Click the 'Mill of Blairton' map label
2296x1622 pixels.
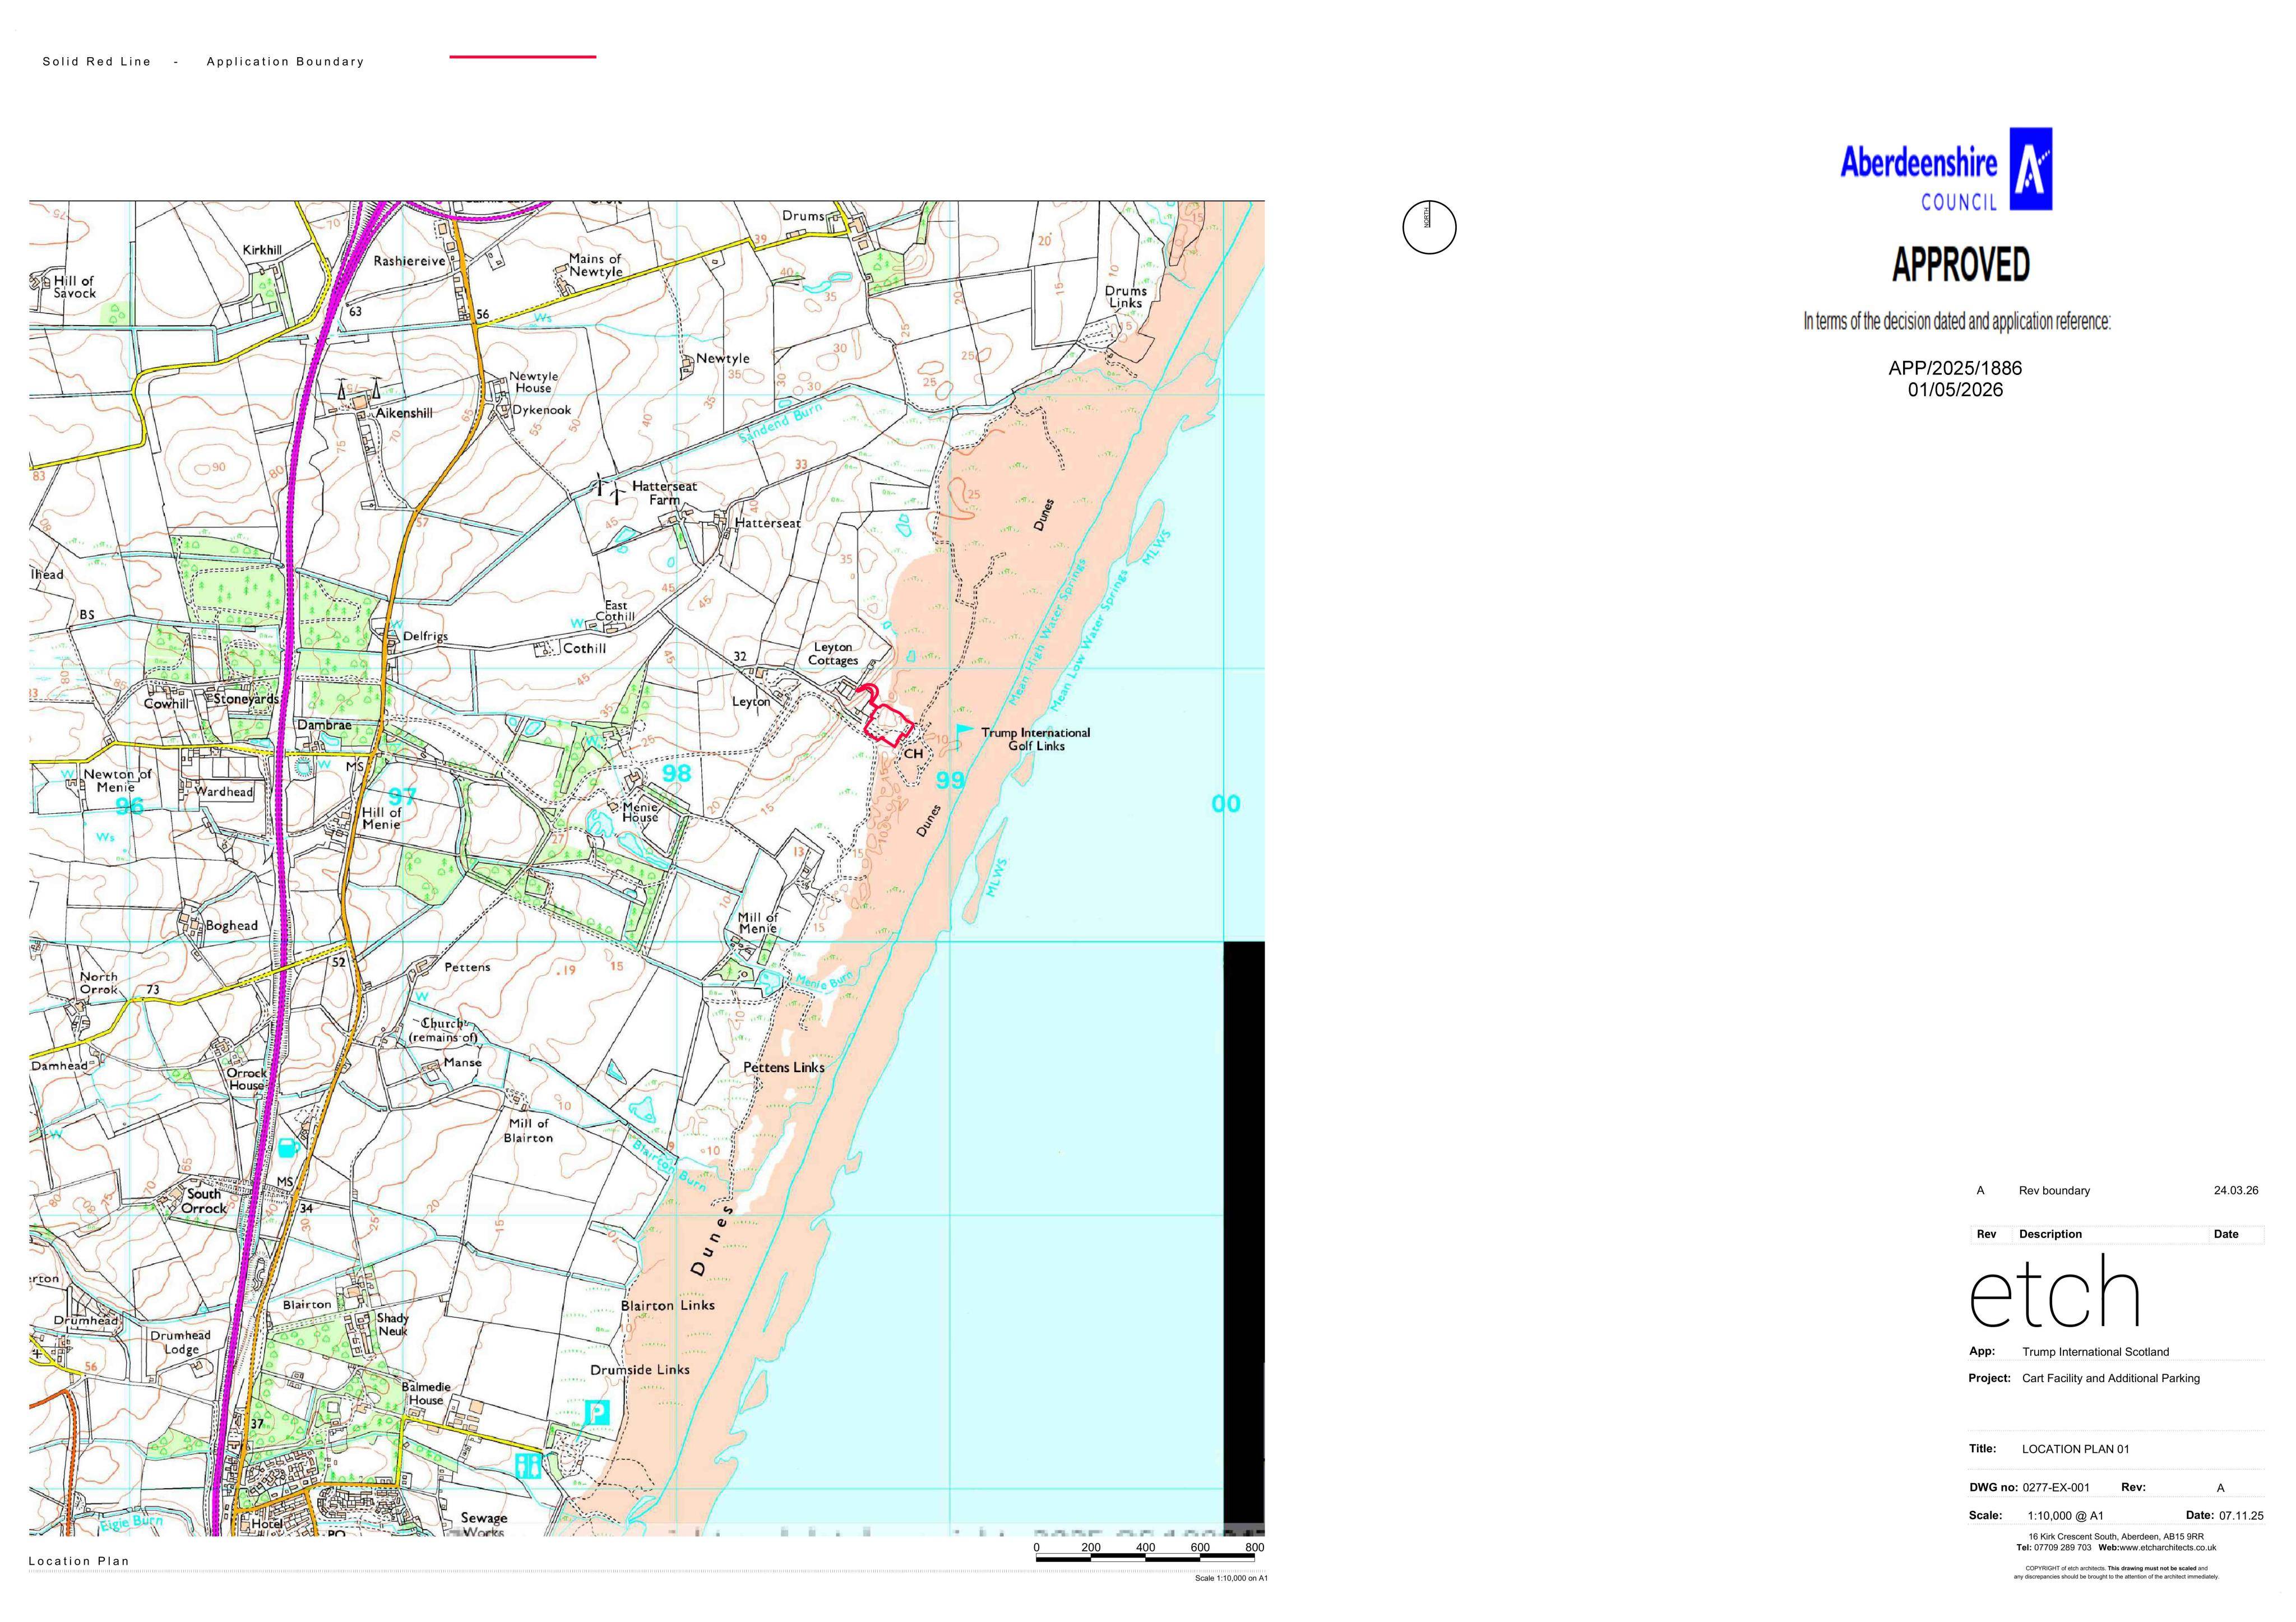point(528,1130)
